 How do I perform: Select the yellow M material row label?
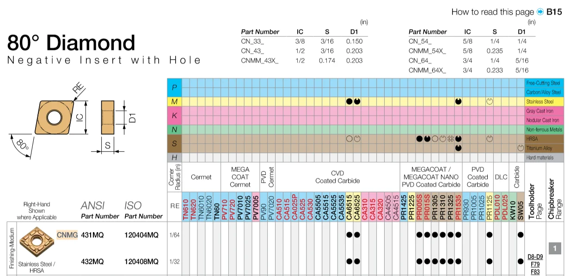[174, 101]
